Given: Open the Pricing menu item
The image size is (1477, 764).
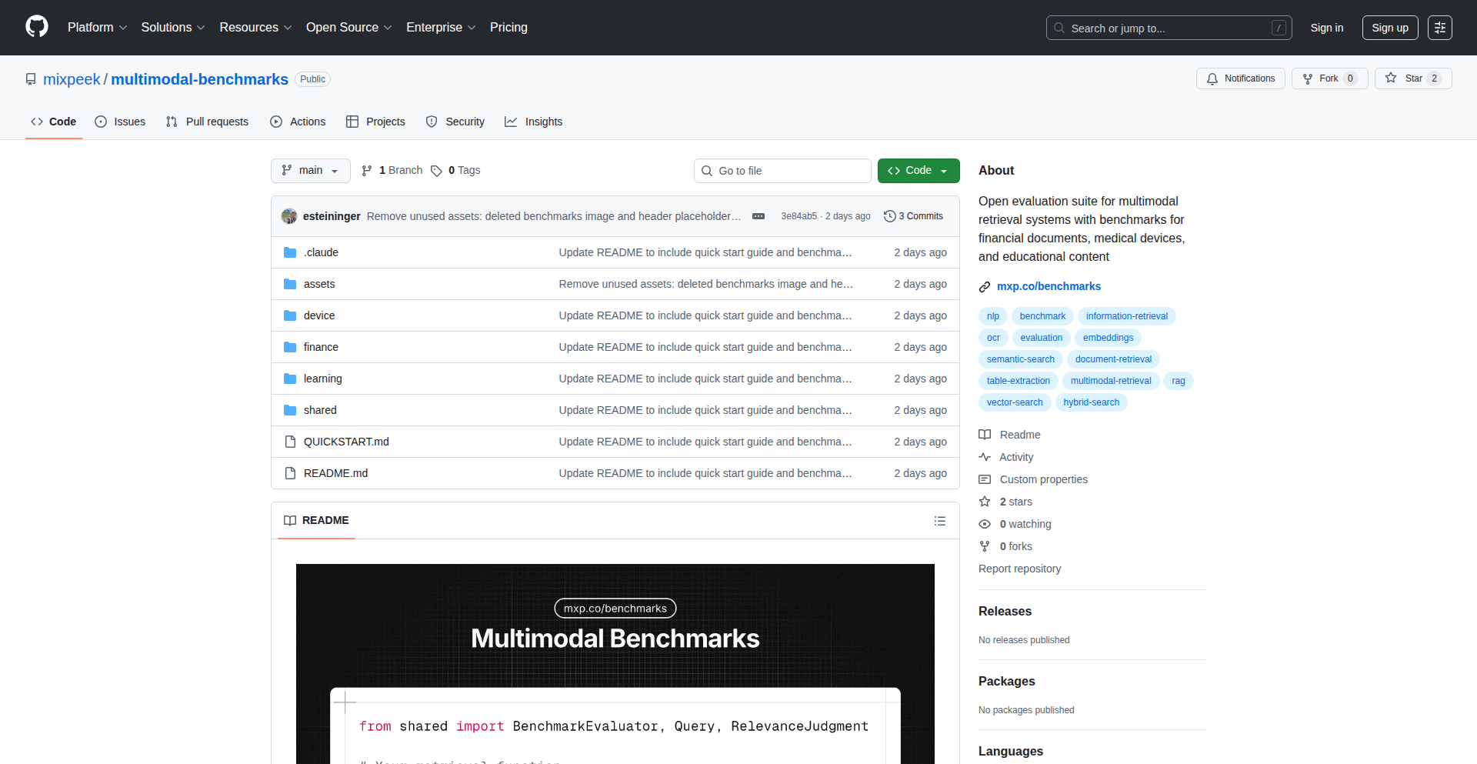Looking at the screenshot, I should [508, 27].
